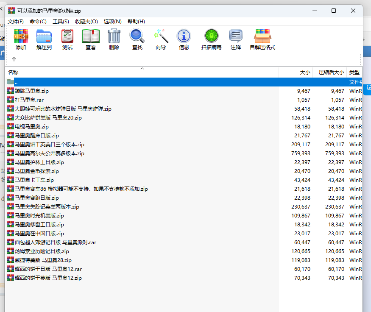Click 自解压格式 (SFX) toolbar icon
The height and width of the screenshot is (312, 371).
262,39
